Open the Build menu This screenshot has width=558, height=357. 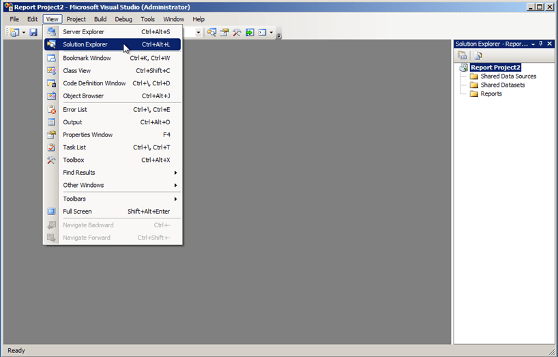100,19
